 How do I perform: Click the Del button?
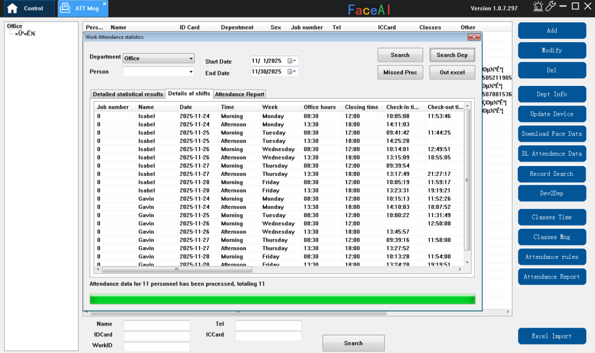click(552, 70)
